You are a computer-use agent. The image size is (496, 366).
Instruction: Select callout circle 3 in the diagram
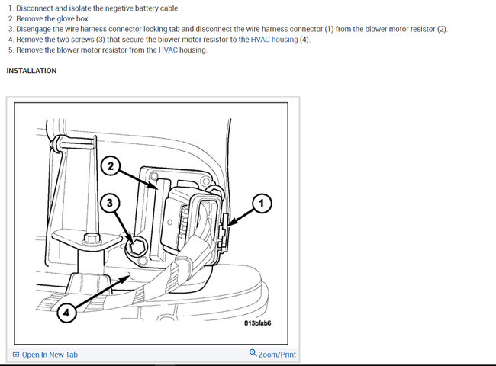coord(110,203)
